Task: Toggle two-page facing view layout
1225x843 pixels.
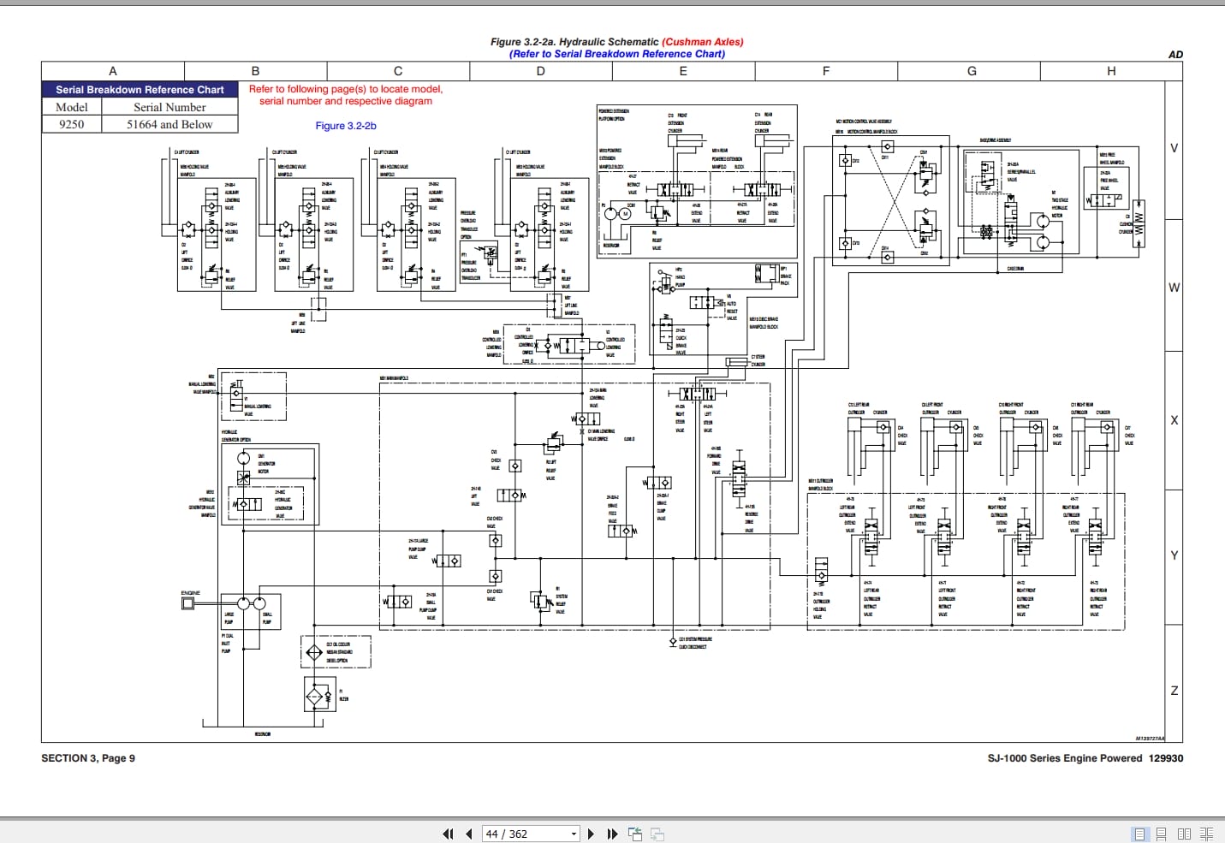Action: 1184,834
